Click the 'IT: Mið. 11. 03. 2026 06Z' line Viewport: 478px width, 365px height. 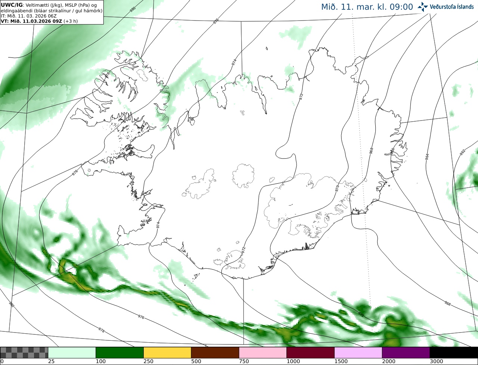(29, 16)
